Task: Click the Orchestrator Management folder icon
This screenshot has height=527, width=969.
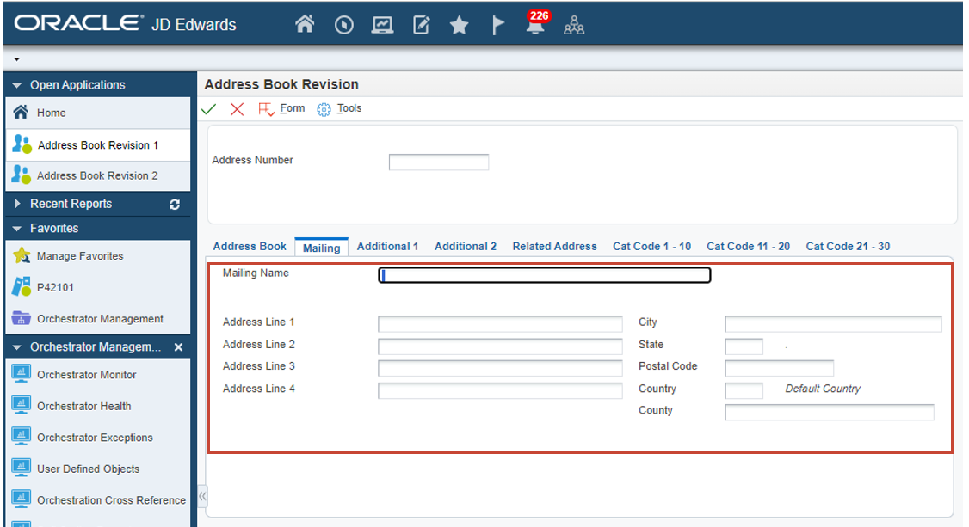Action: coord(21,318)
